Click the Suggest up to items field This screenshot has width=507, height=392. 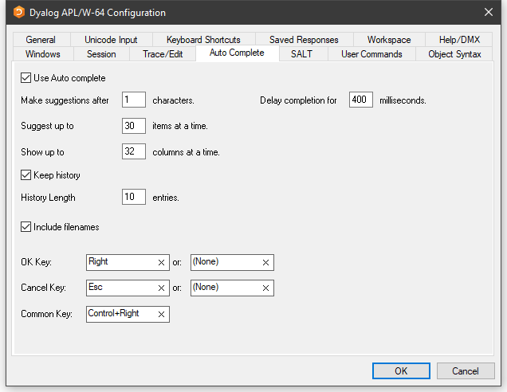133,126
